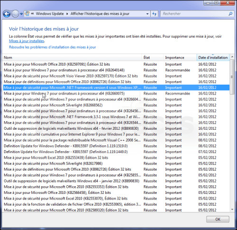The height and width of the screenshot is (230, 237).
Task: Close the Windows Update window
Action: (x=228, y=3)
